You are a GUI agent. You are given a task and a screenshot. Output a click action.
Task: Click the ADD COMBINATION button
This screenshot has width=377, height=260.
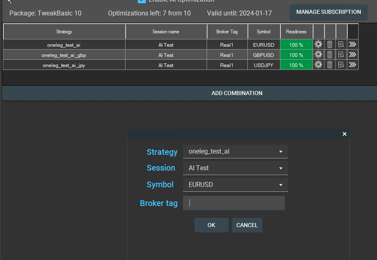point(236,93)
